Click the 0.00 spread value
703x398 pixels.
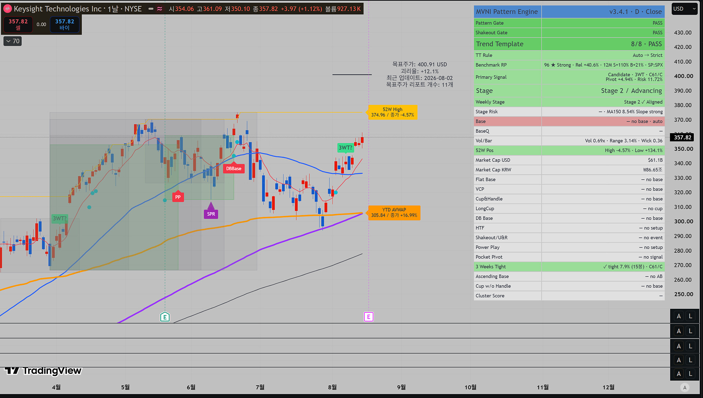41,25
